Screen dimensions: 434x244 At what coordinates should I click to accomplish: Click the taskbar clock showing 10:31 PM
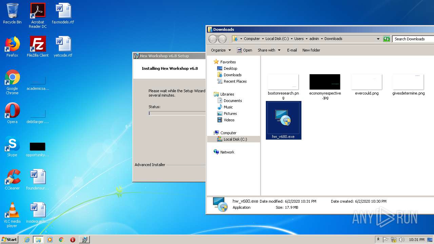coord(416,240)
